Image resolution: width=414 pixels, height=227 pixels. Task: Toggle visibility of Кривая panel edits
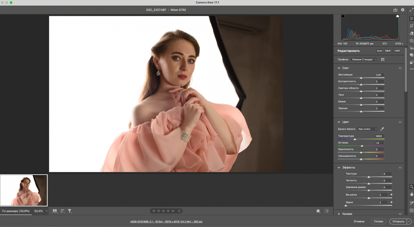[400, 214]
